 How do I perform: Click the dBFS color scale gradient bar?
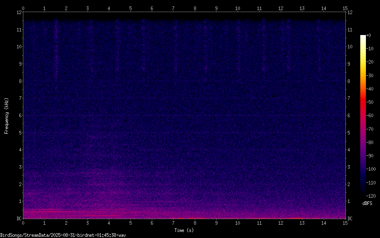(x=363, y=115)
